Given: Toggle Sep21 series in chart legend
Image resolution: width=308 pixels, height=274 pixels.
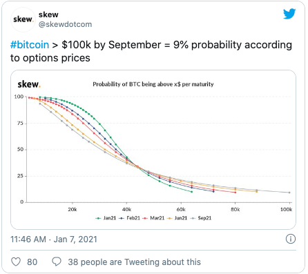Looking at the screenshot, I should pyautogui.click(x=201, y=218).
